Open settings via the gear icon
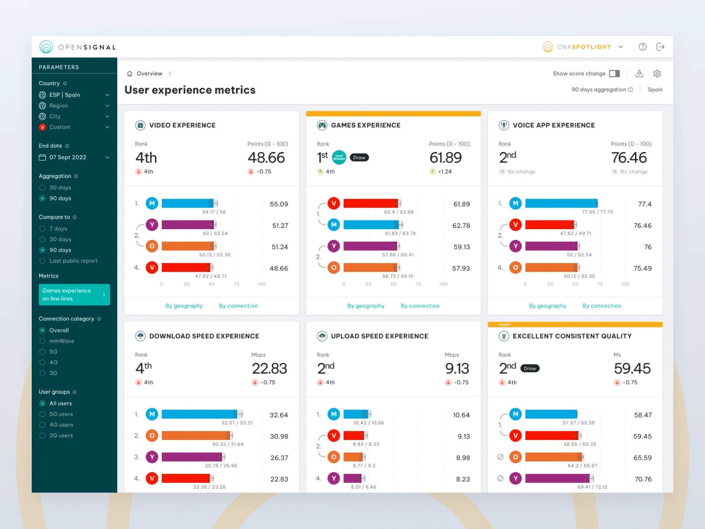This screenshot has width=705, height=529. (657, 74)
